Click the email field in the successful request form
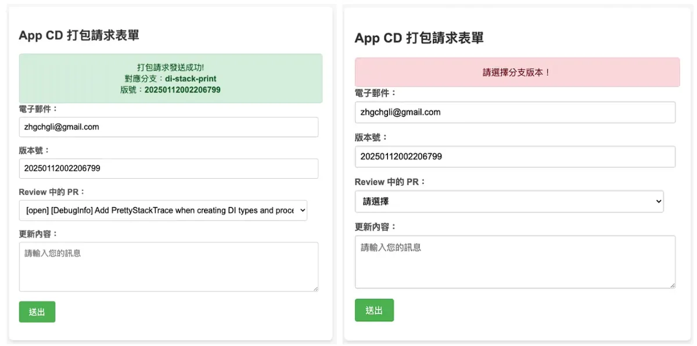 [x=168, y=127]
